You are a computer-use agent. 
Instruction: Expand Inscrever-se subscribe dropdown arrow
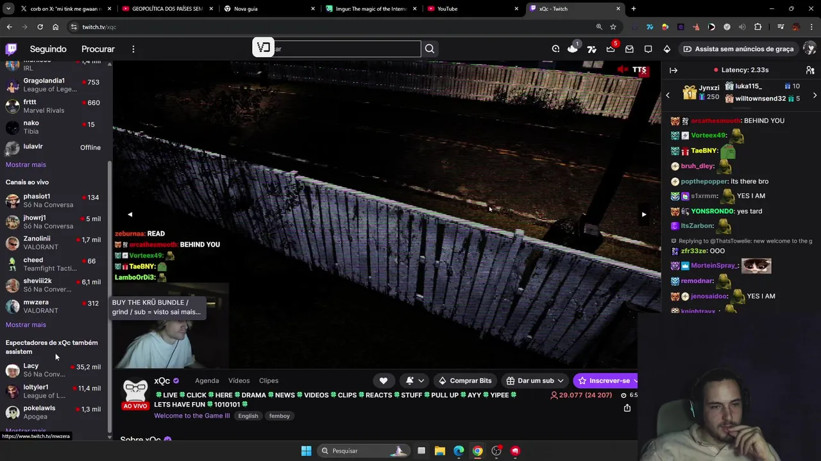coord(635,380)
